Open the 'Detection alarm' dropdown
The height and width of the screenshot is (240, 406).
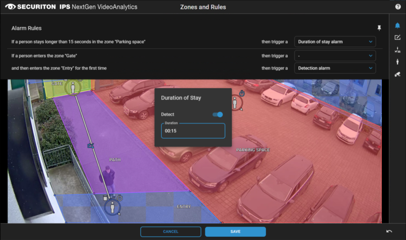pos(335,68)
